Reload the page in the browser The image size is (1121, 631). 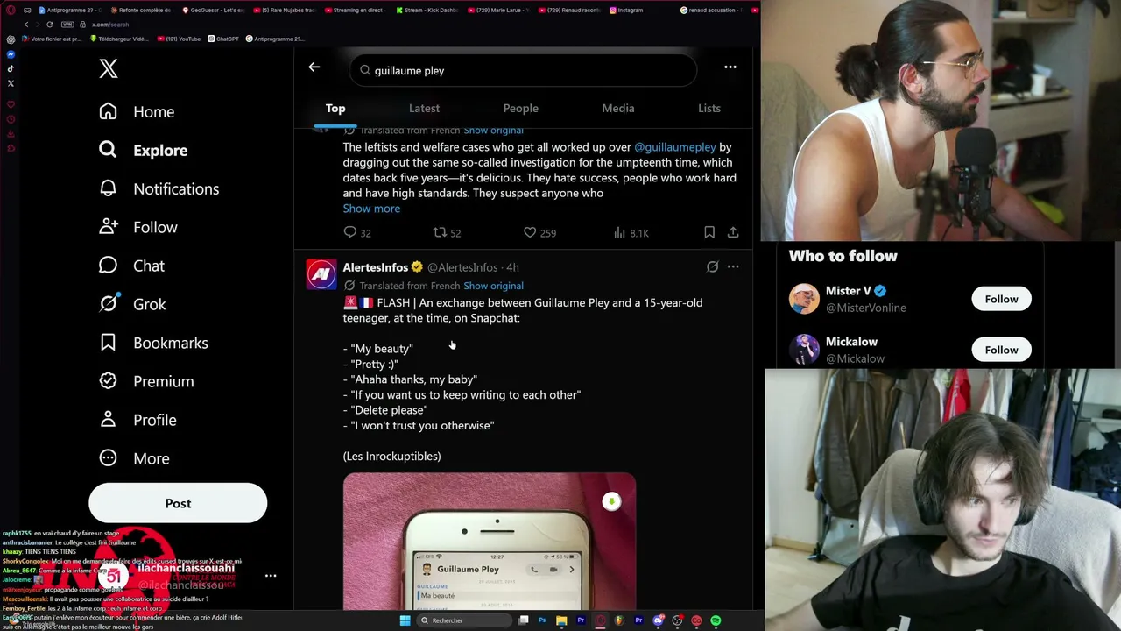tap(49, 25)
